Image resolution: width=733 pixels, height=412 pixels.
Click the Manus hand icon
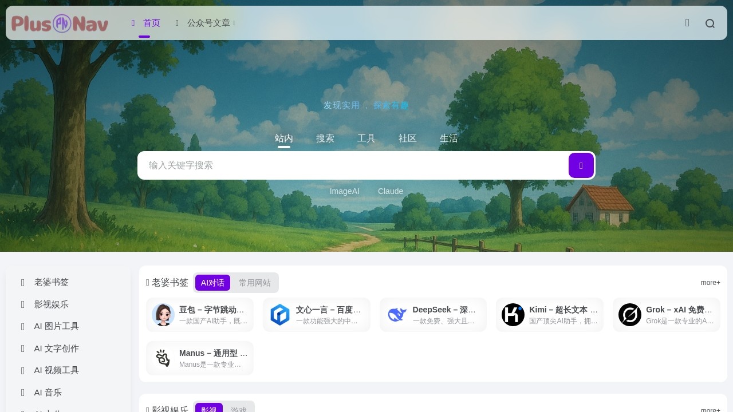[163, 358]
